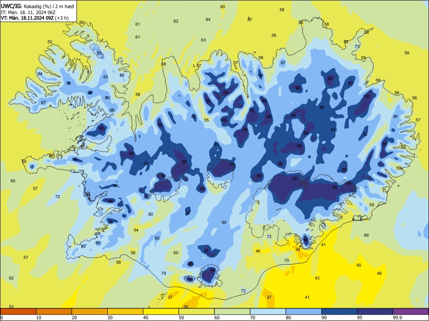Click the initial time line 'IT: Mán. 18. 11. 2024 06Z'
429x321 pixels.
[28, 12]
